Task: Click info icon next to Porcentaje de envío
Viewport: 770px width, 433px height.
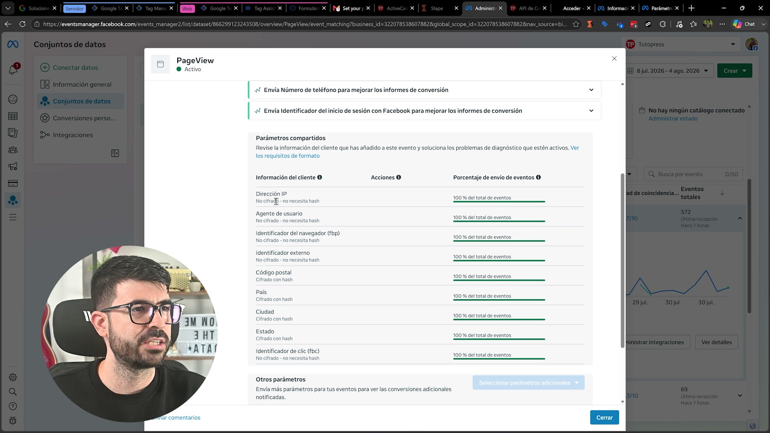Action: coord(538,177)
